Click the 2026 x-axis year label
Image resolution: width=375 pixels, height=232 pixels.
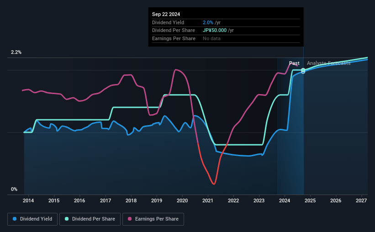pos(336,200)
